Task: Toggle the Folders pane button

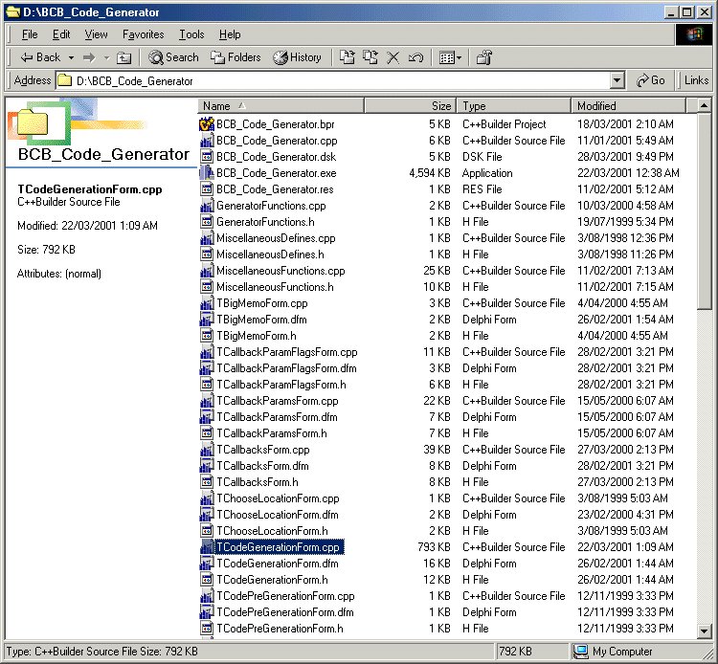Action: (x=236, y=57)
